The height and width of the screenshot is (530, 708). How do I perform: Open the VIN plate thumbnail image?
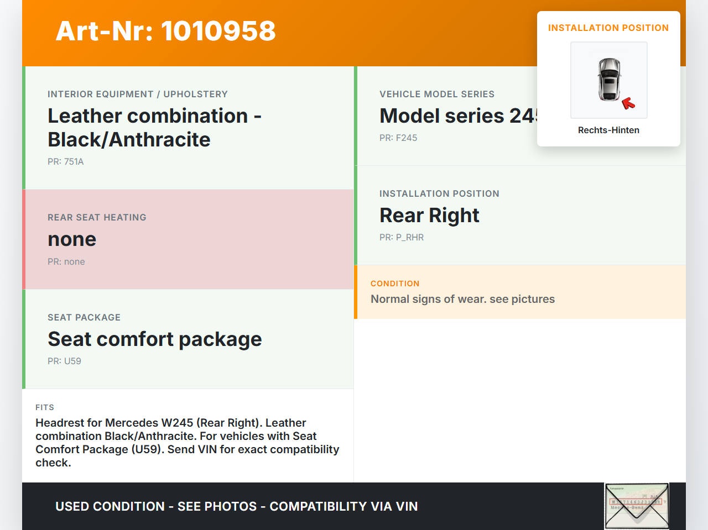click(637, 506)
